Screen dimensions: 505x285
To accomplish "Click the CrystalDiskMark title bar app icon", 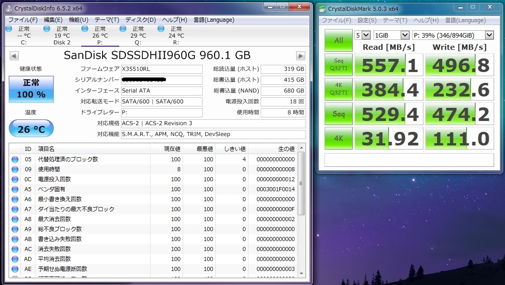I will (322, 8).
